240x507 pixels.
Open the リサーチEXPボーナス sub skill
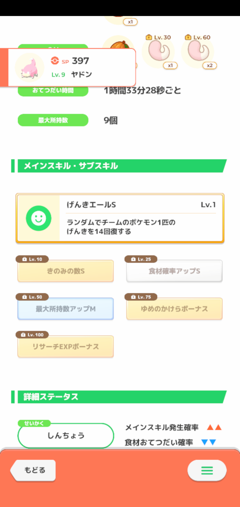[x=66, y=347]
